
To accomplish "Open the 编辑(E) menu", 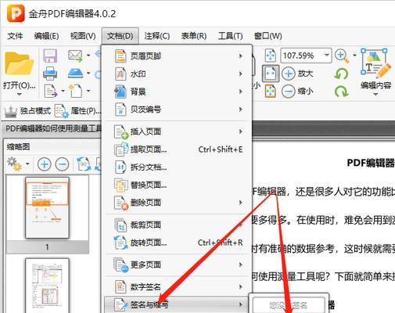I will coord(46,36).
